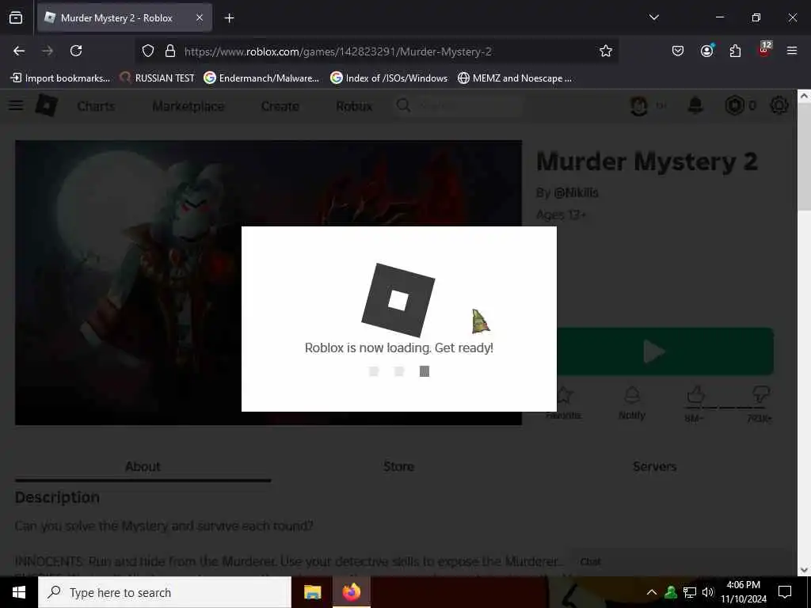Click the Firefox taskbar icon
Image resolution: width=811 pixels, height=608 pixels.
coord(352,592)
